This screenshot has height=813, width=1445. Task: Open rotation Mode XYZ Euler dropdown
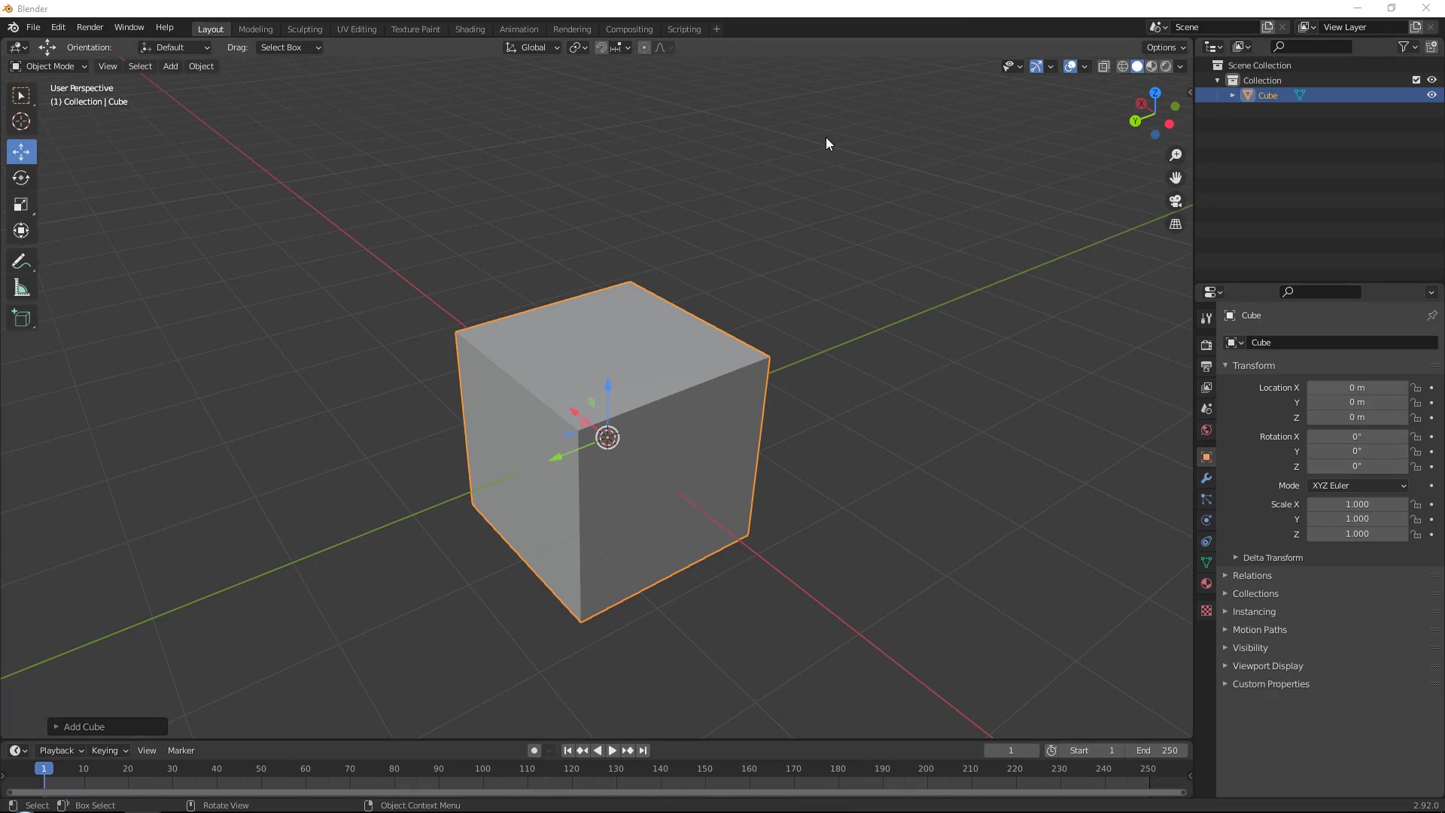click(x=1358, y=486)
